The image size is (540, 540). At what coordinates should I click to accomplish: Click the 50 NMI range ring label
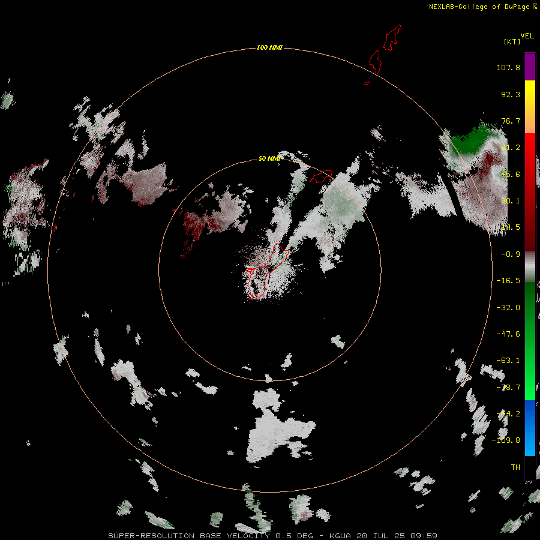269,158
